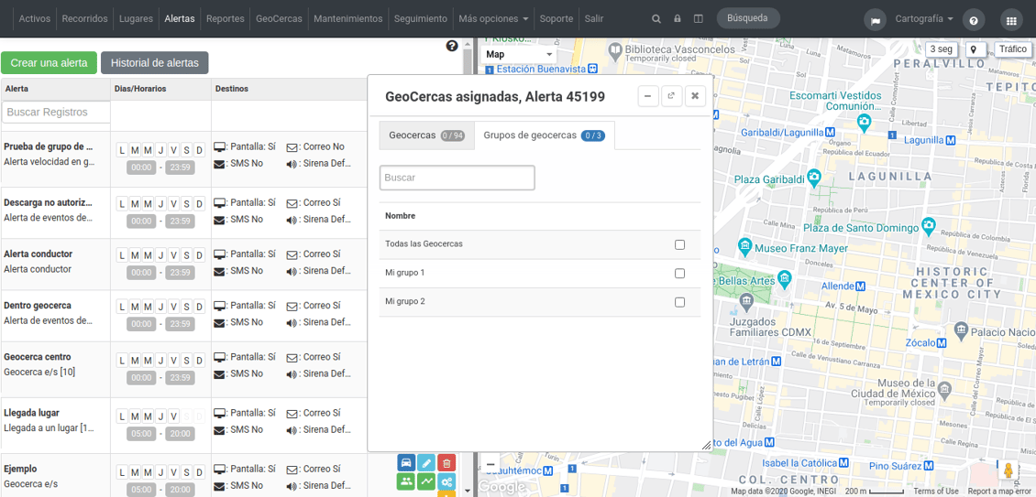Click the 05:00 start time in Llegada lugar row
This screenshot has width=1036, height=497.
(141, 434)
